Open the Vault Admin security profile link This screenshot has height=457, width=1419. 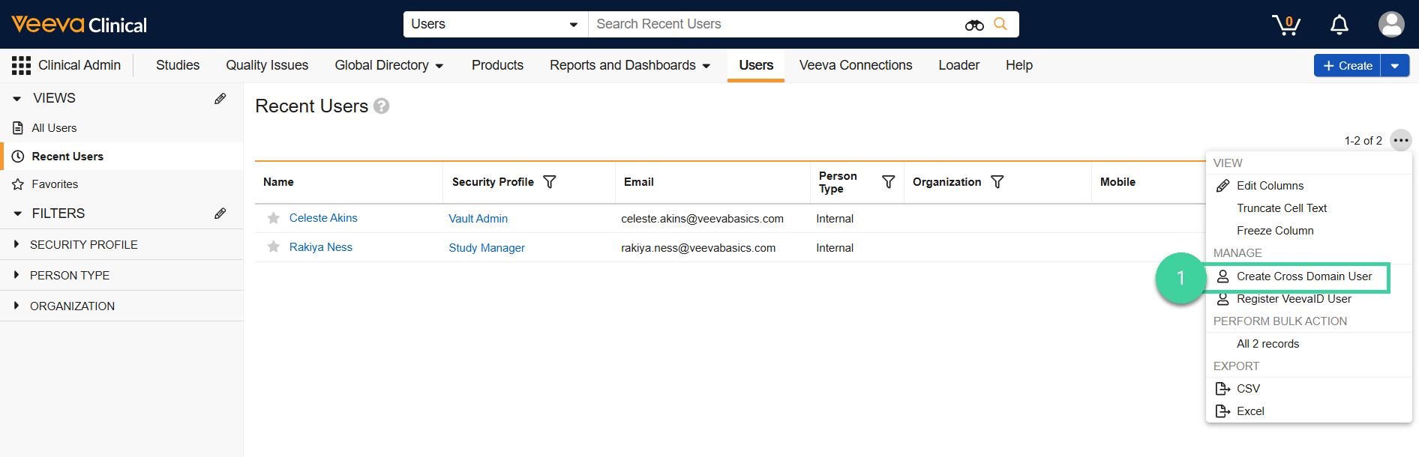(478, 219)
